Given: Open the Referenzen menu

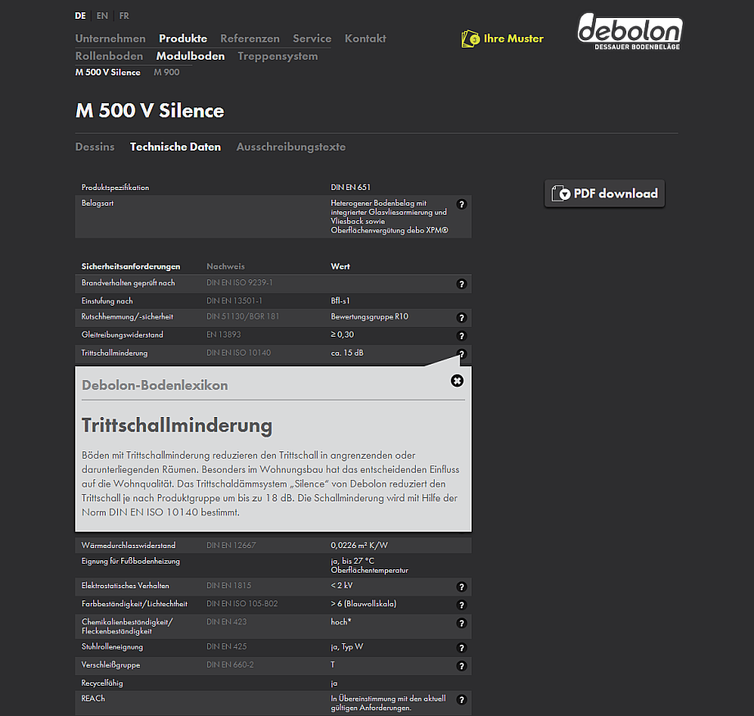Looking at the screenshot, I should coord(250,39).
